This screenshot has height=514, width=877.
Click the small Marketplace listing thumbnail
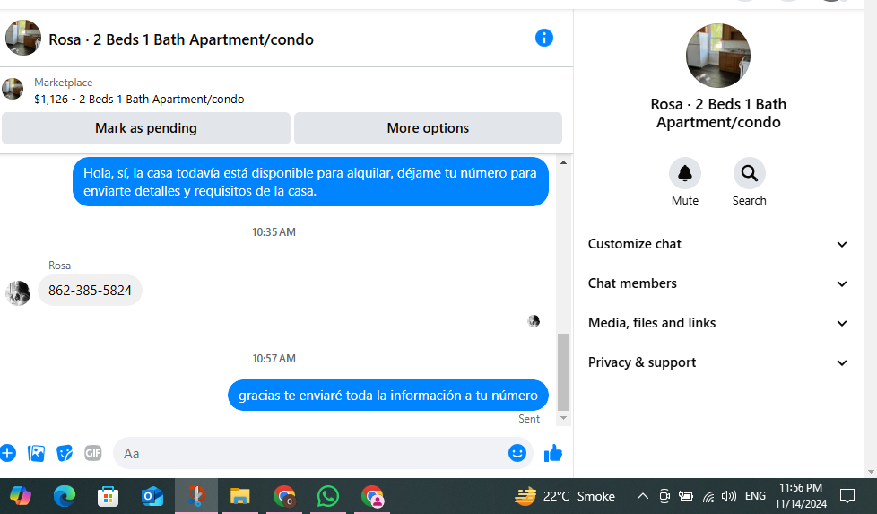(13, 89)
